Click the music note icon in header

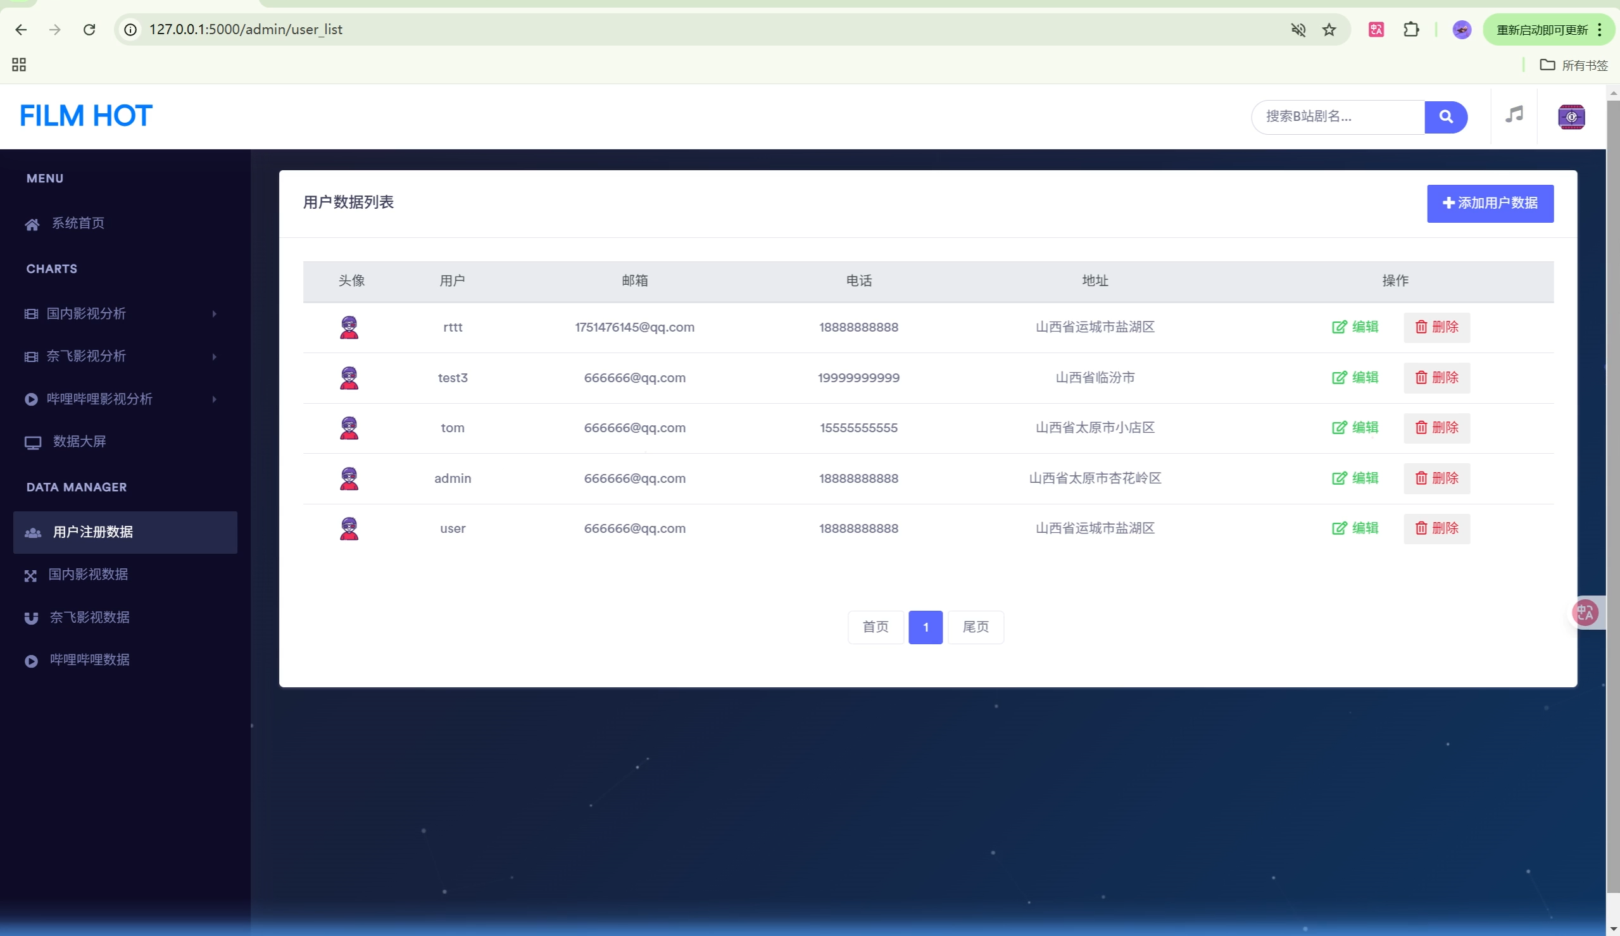coord(1514,116)
